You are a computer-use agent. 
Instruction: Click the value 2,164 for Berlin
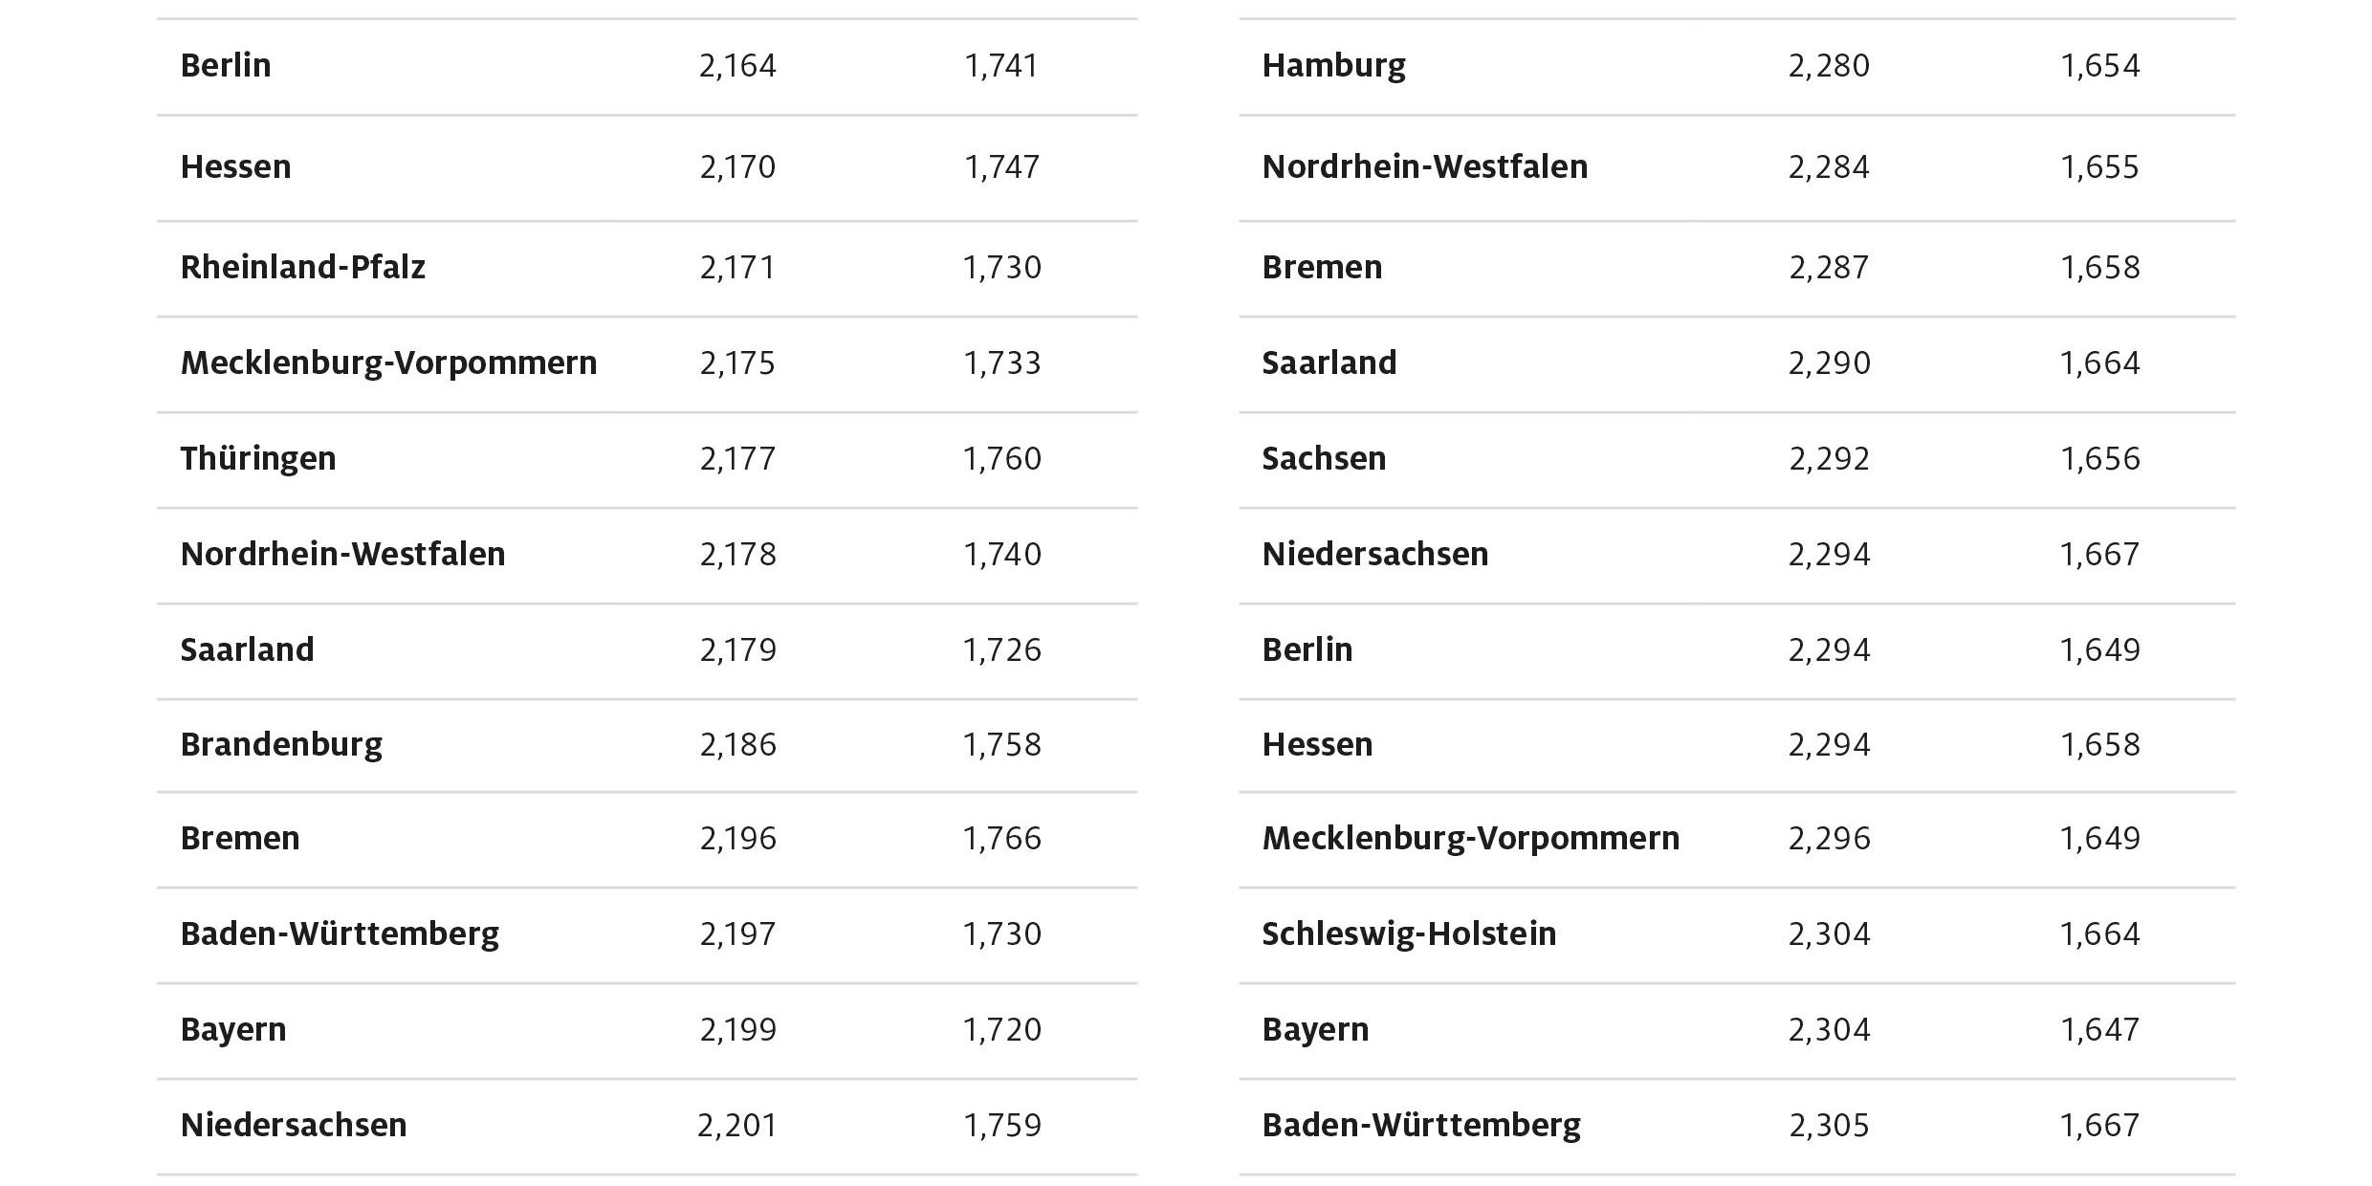pos(737,66)
